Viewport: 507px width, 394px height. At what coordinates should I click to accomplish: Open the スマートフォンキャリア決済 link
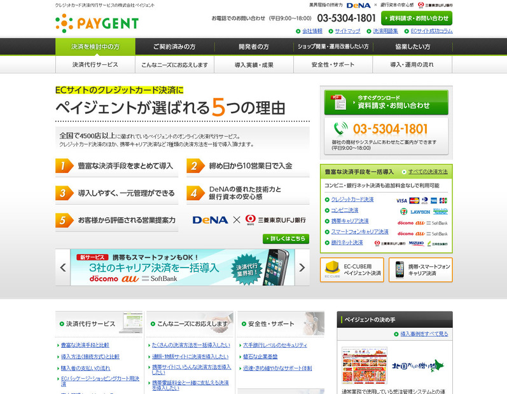click(359, 231)
